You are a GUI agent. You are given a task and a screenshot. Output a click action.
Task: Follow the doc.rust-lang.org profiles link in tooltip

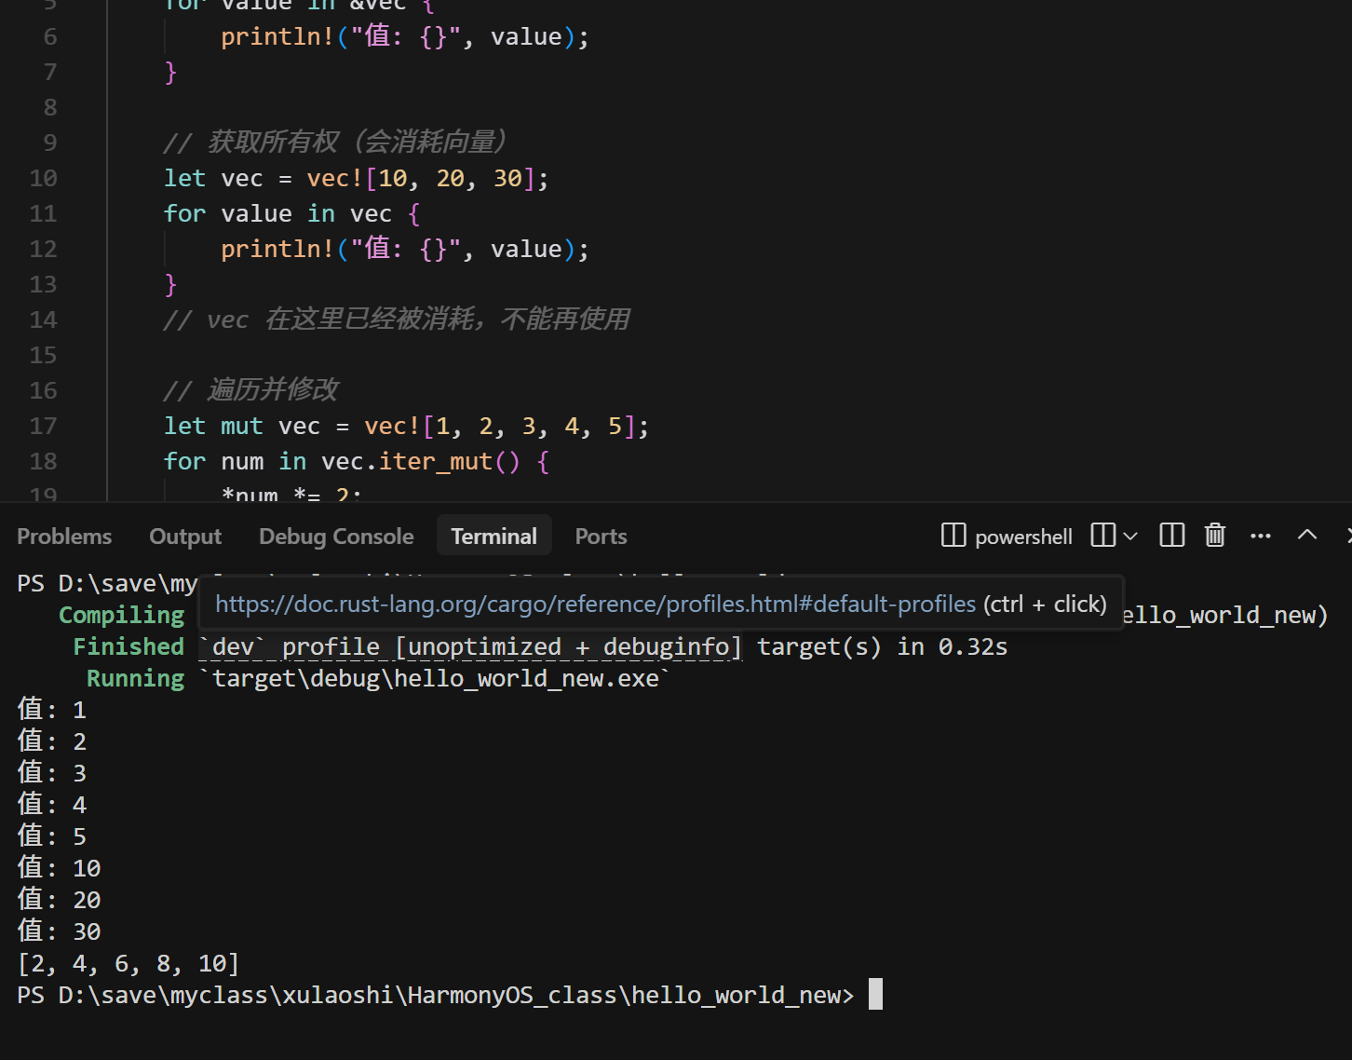click(x=596, y=605)
